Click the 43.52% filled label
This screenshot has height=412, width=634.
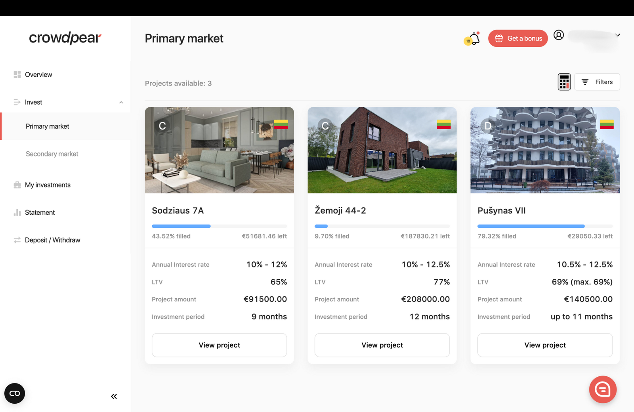click(171, 236)
